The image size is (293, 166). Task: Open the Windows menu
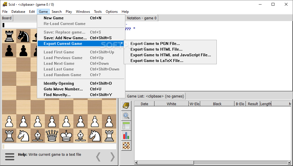click(x=83, y=12)
